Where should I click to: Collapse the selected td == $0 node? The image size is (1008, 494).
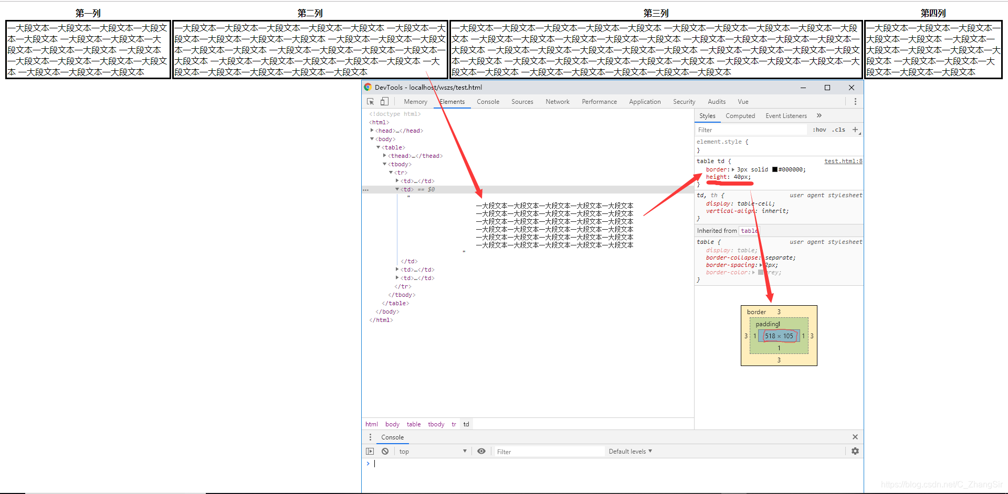pyautogui.click(x=397, y=189)
